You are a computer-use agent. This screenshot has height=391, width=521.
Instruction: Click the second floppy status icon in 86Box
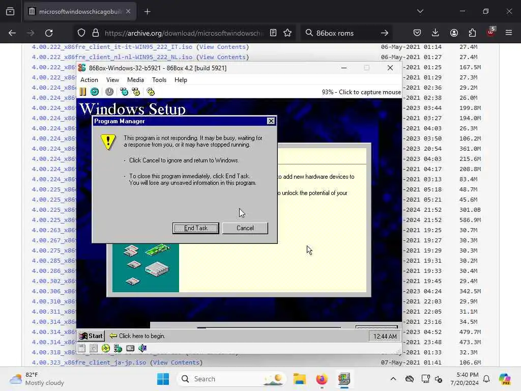pyautogui.click(x=94, y=348)
